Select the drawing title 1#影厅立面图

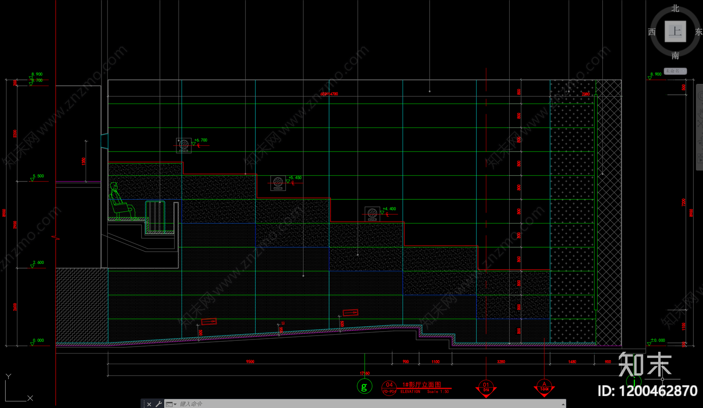[421, 384]
